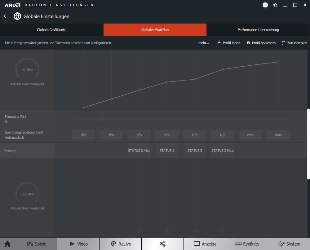Image resolution: width=310 pixels, height=250 pixels.
Task: Click the AMD logo in title bar
Action: (12, 5)
